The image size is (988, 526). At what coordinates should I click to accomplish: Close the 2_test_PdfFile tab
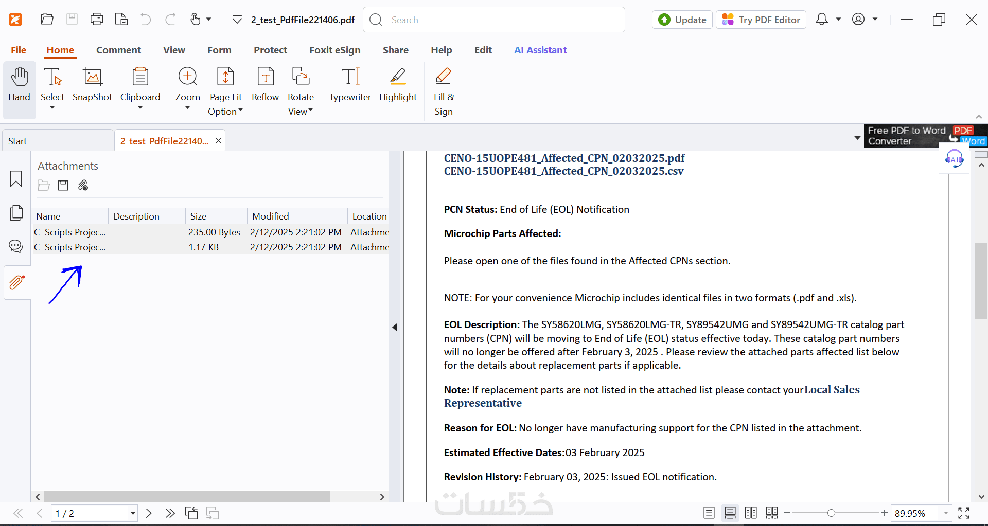coord(218,141)
